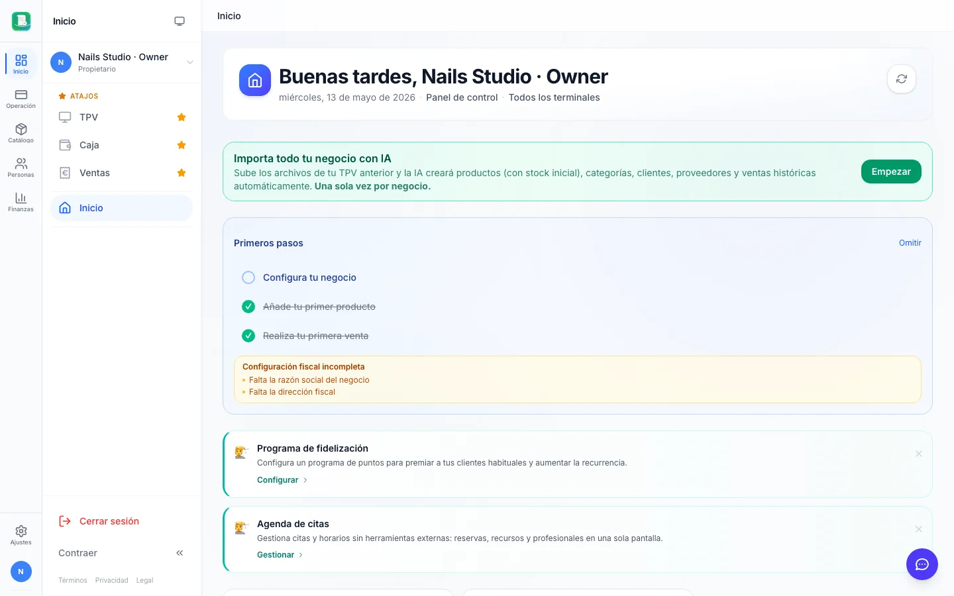Expand the Nails Studio · Owner account dropdown

(x=122, y=62)
